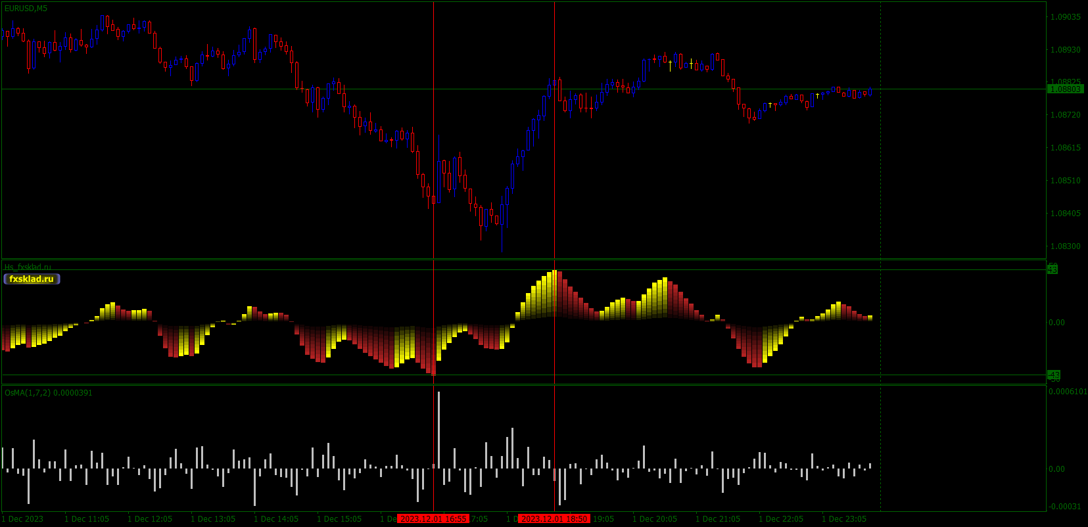Screen dimensions: 1088x527
Task: Click the OsMA(1,7,2) 0.0000391 indicator label
Action: tap(49, 393)
